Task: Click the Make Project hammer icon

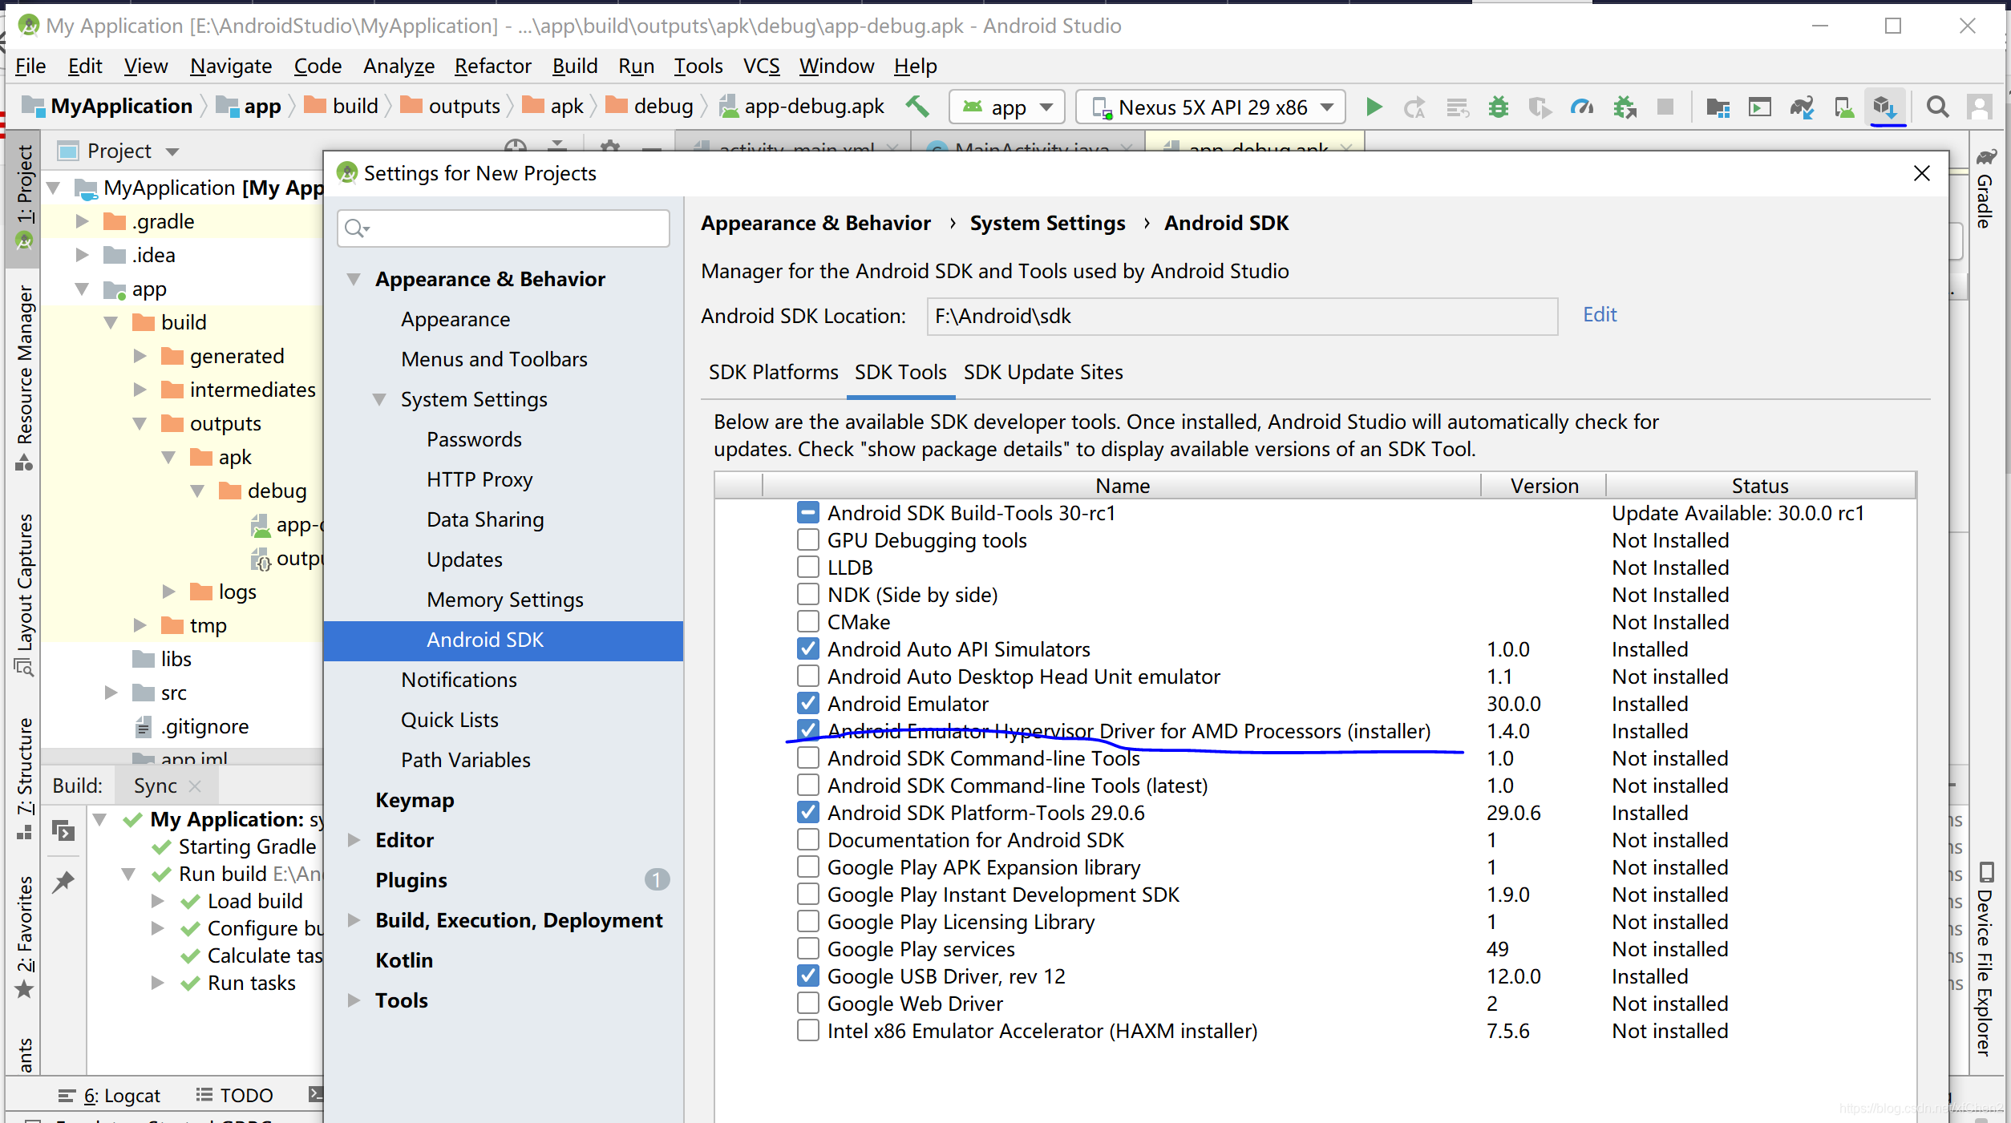Action: (917, 106)
